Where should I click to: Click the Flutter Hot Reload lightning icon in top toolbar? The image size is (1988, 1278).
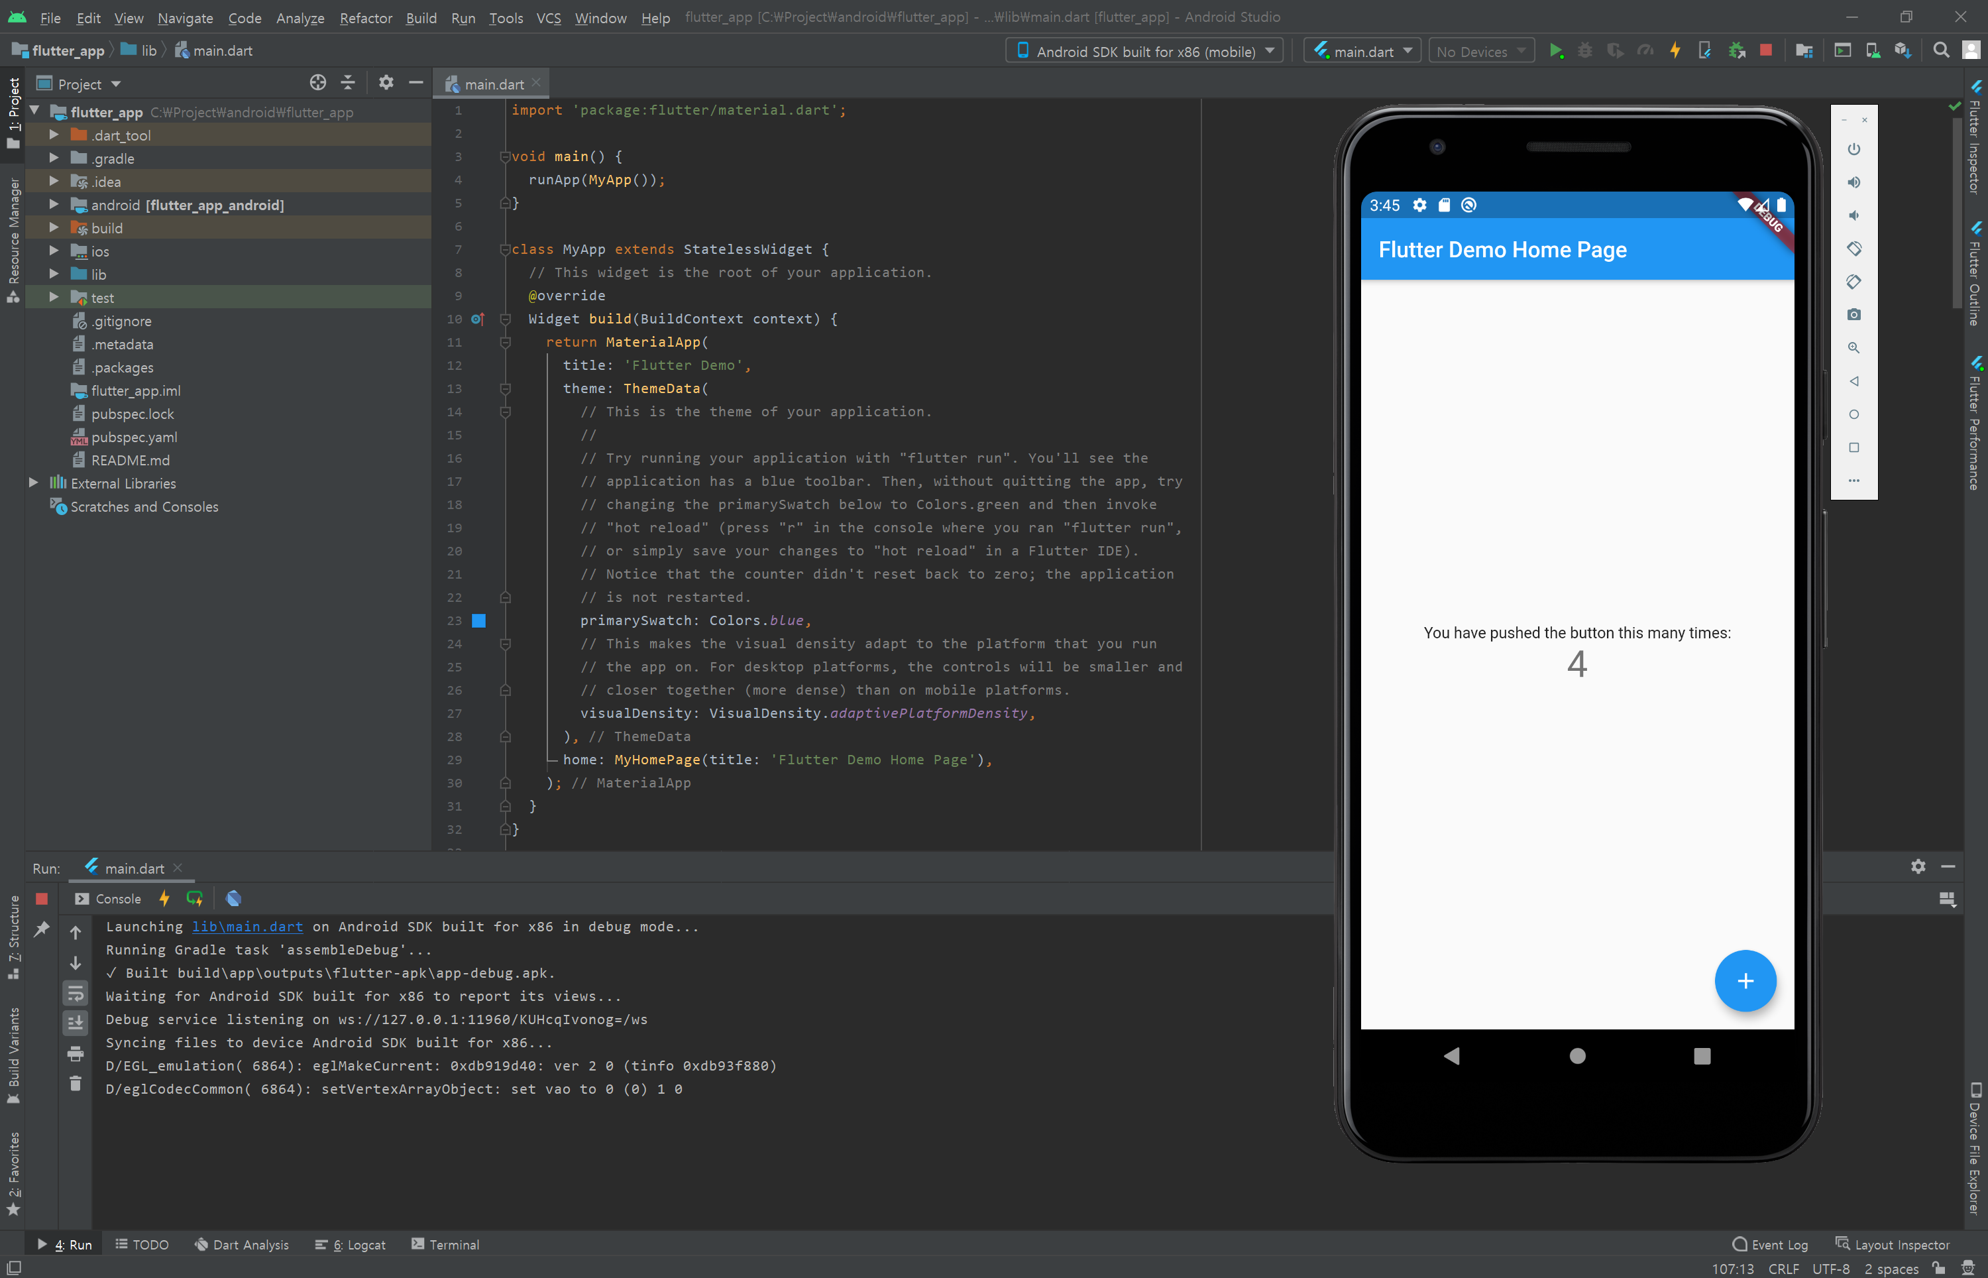click(x=1675, y=50)
